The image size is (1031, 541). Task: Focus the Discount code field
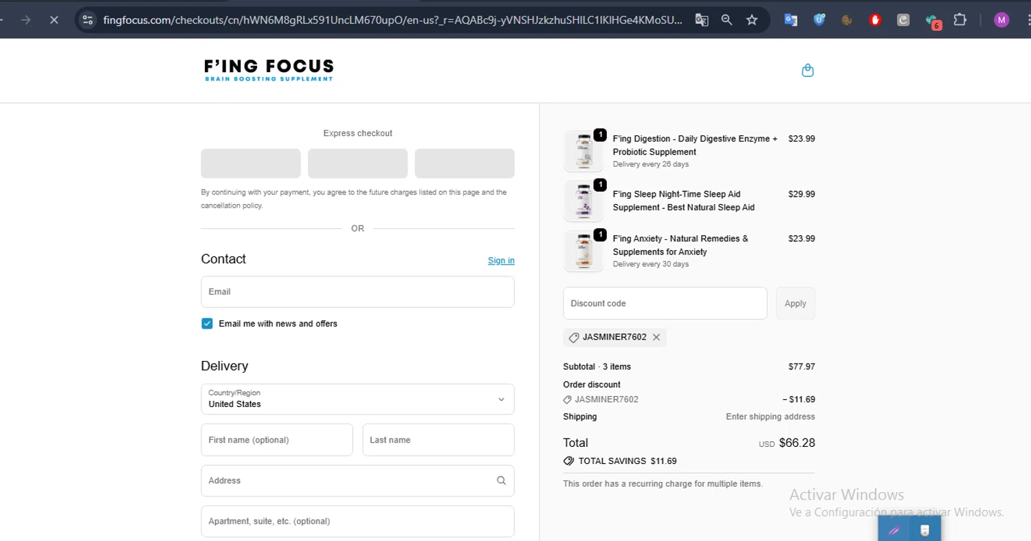click(x=665, y=303)
